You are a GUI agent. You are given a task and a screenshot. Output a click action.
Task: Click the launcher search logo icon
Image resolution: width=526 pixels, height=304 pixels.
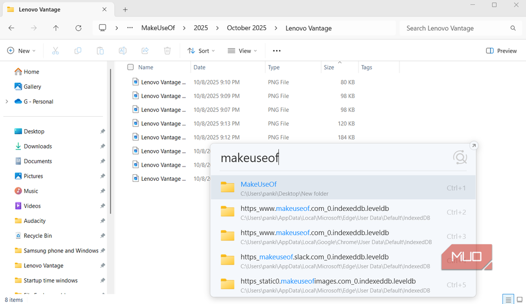[460, 157]
